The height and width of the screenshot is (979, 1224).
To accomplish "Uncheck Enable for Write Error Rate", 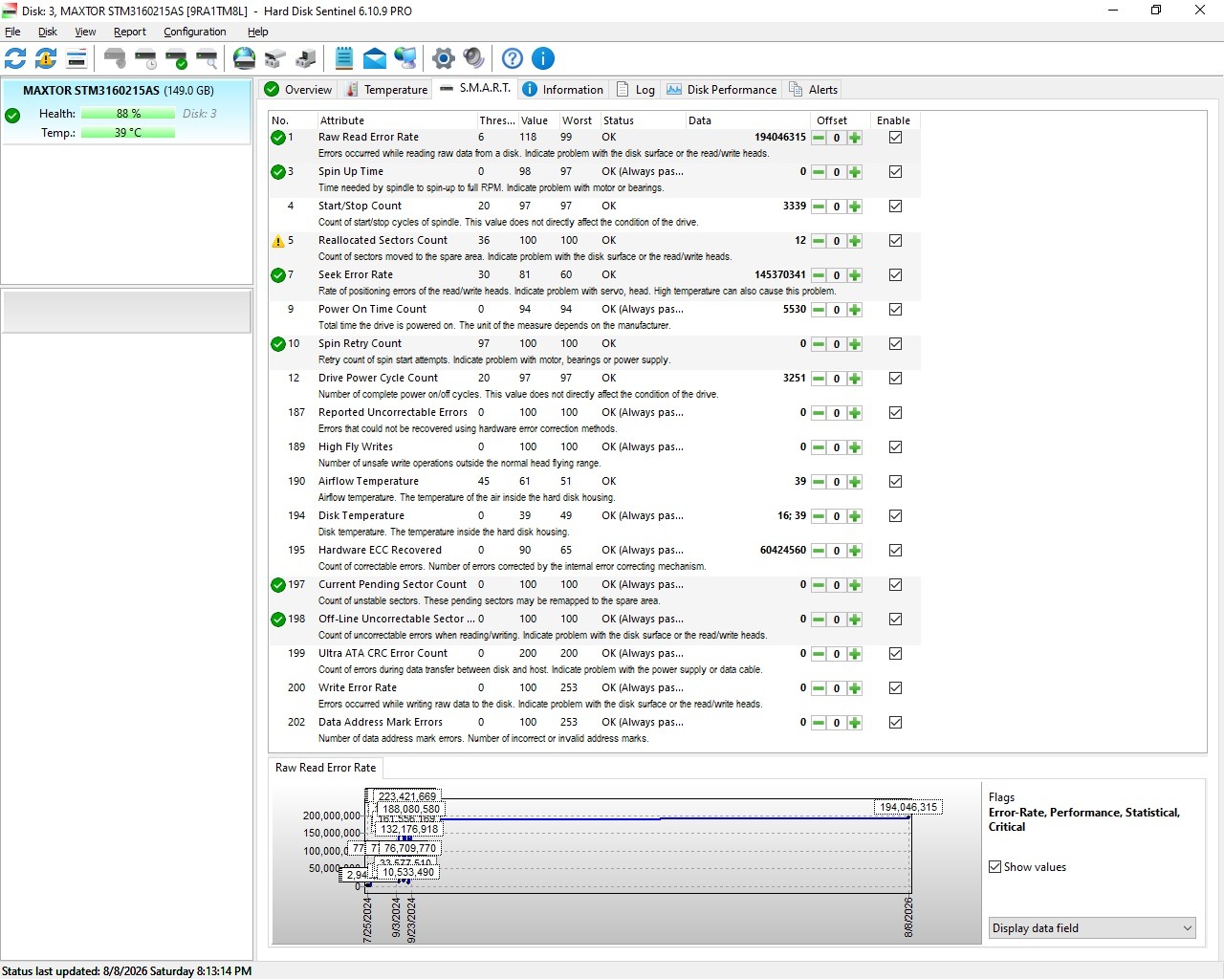I will pos(895,688).
